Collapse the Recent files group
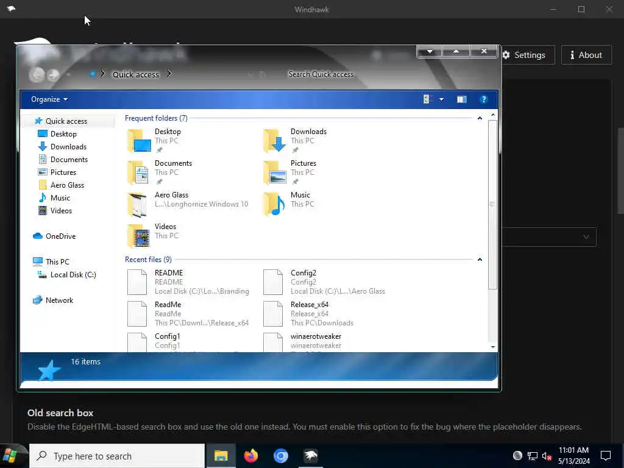This screenshot has height=468, width=624. click(x=480, y=260)
